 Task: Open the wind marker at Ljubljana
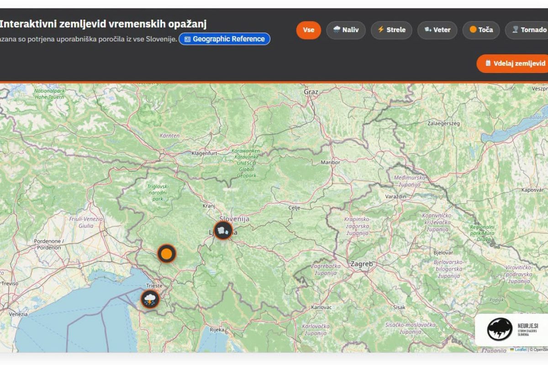point(223,230)
